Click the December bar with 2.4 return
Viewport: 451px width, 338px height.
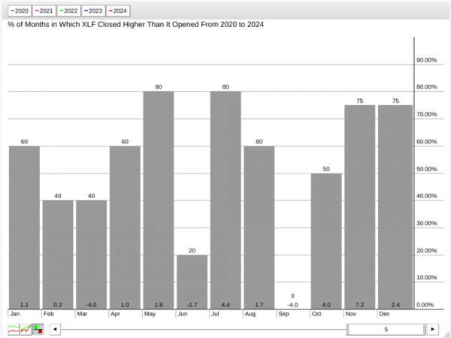tap(395, 207)
